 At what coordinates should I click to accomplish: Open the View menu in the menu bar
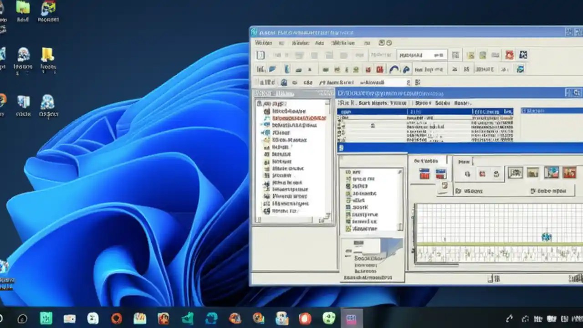[300, 43]
